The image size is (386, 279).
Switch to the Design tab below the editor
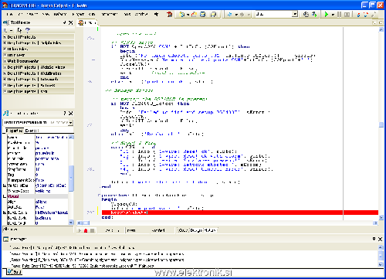[197, 230]
